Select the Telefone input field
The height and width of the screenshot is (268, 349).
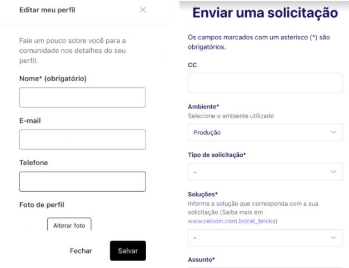82,181
